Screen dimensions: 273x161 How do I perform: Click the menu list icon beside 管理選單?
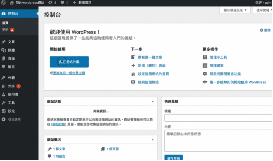205,66
